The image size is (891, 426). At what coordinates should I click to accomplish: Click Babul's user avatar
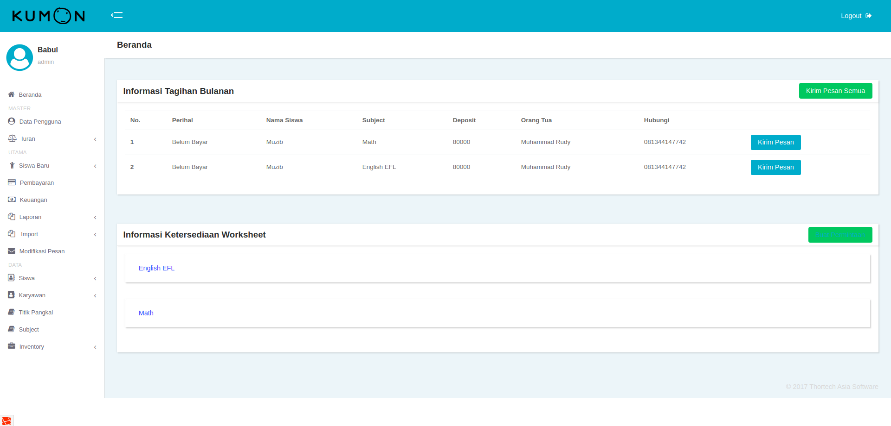click(19, 57)
